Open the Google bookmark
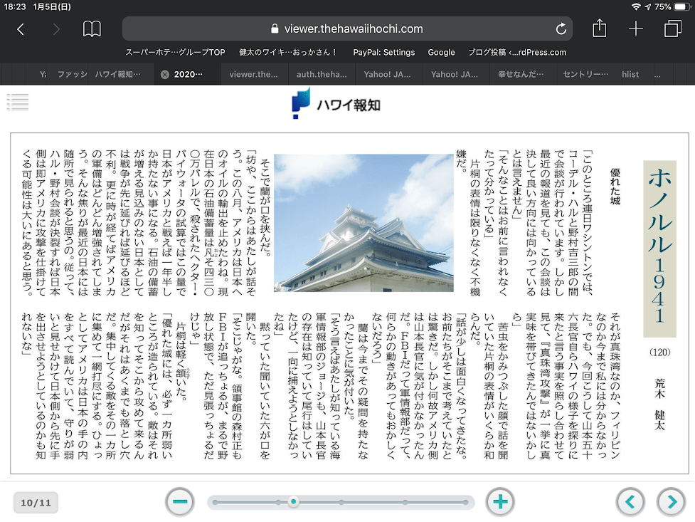 (x=441, y=52)
